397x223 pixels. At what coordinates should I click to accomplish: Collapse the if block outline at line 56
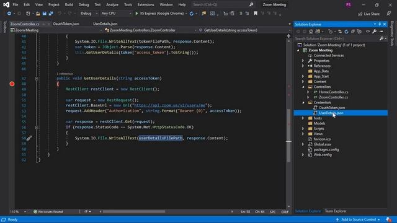(x=37, y=127)
